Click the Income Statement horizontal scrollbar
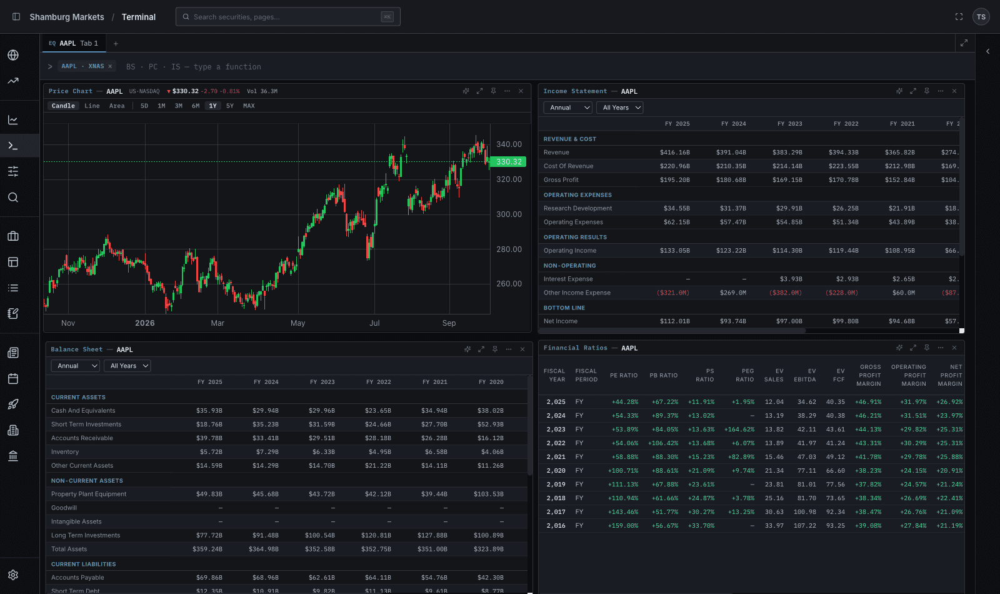The width and height of the screenshot is (1000, 594). tap(672, 331)
